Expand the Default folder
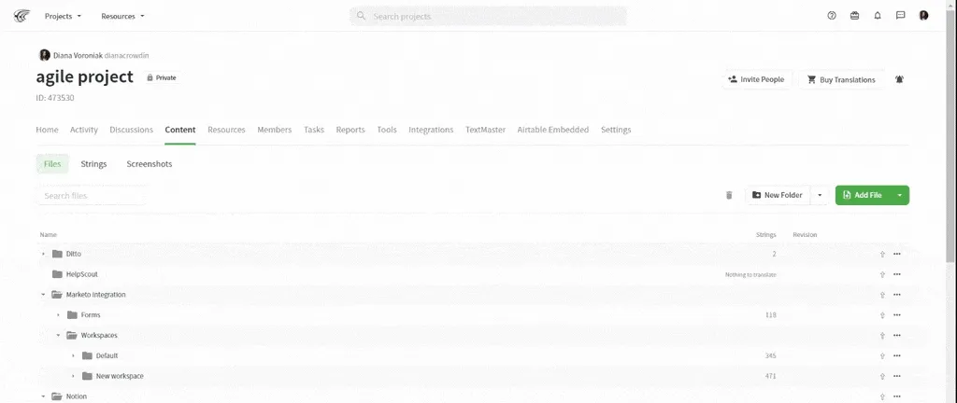The width and height of the screenshot is (957, 403). pyautogui.click(x=73, y=356)
